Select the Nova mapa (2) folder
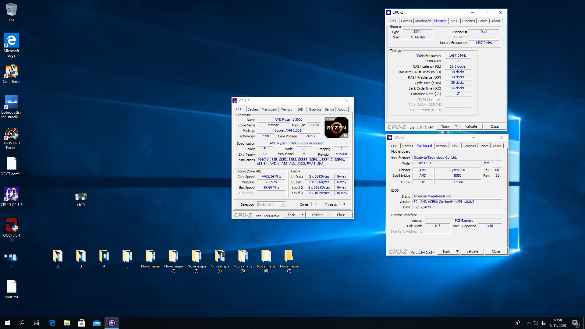585x329 pixels. [173, 261]
